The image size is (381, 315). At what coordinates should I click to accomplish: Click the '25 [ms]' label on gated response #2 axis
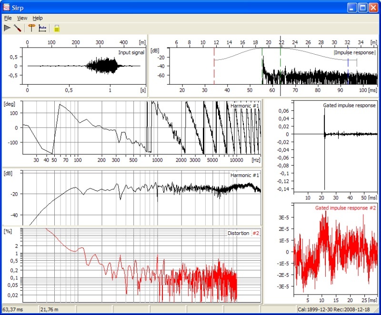pos(370,300)
